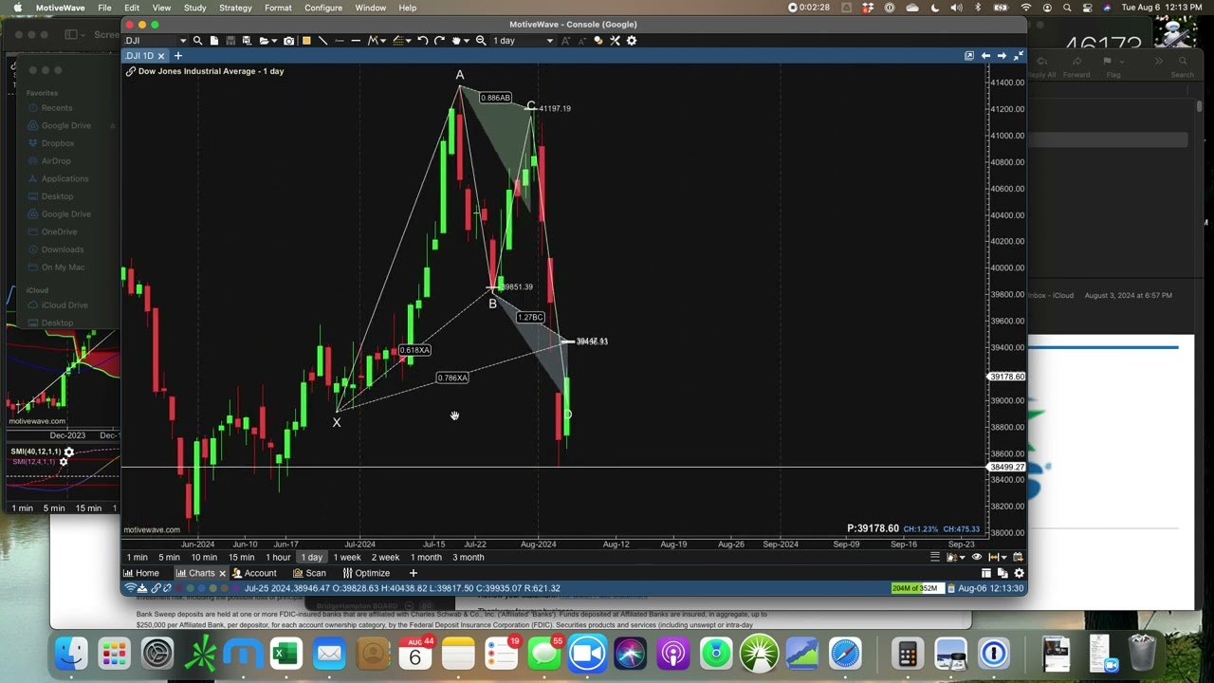Open Safari from the Dock
The width and height of the screenshot is (1214, 683).
click(845, 654)
